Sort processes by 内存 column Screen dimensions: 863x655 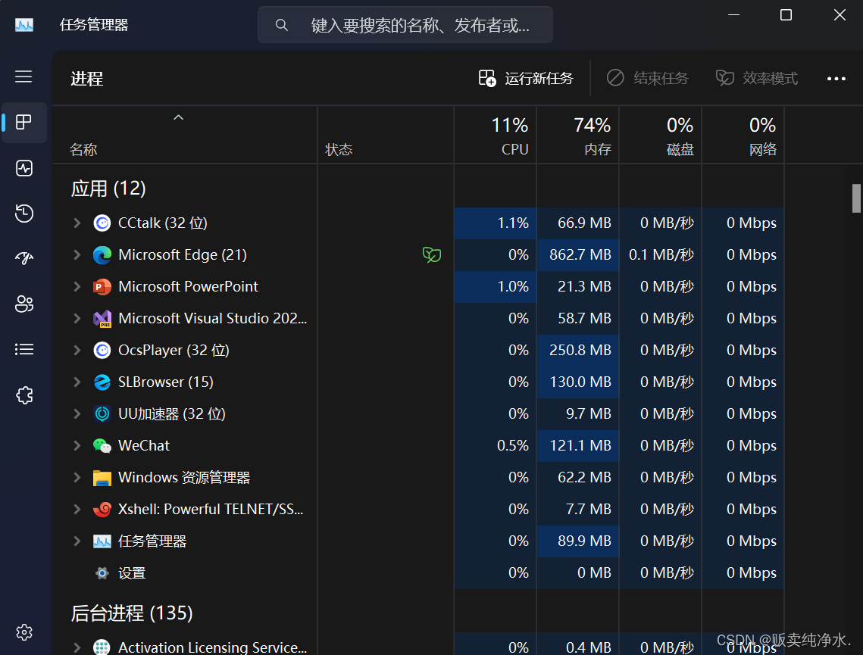(577, 136)
